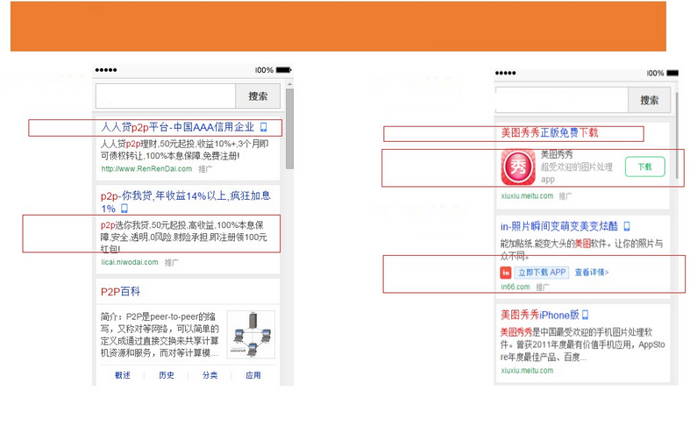Click mobile icon beside in-照片瞬间 title

click(627, 226)
